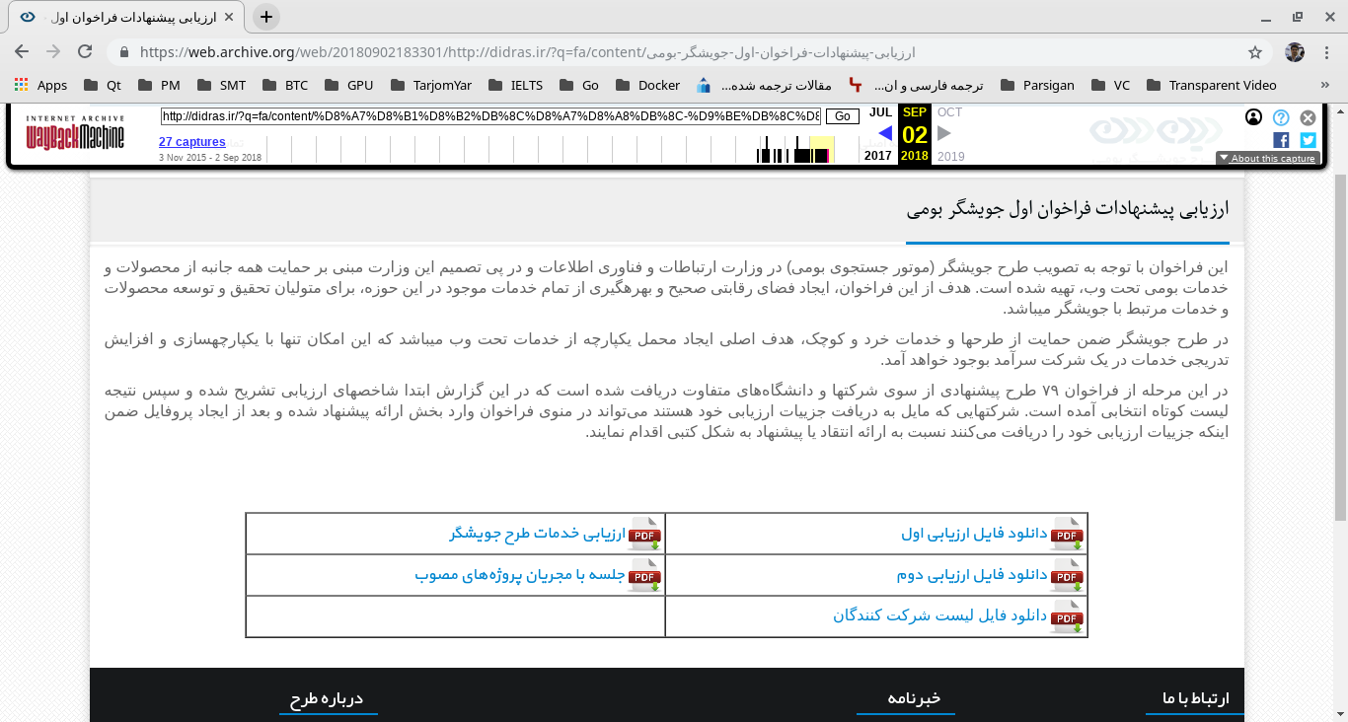Open BTC bookmarks folder
Viewport: 1348px width, 722px height.
285,85
